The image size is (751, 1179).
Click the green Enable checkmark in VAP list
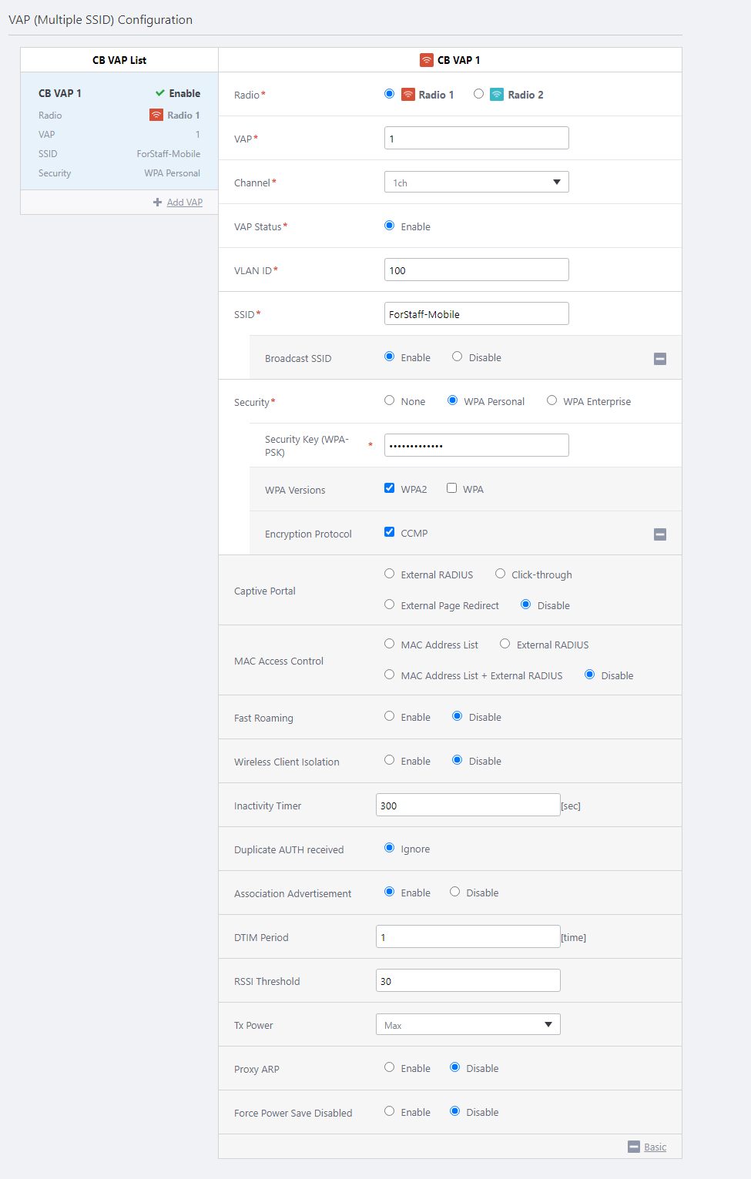(160, 93)
